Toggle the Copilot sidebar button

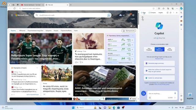click(x=181, y=9)
